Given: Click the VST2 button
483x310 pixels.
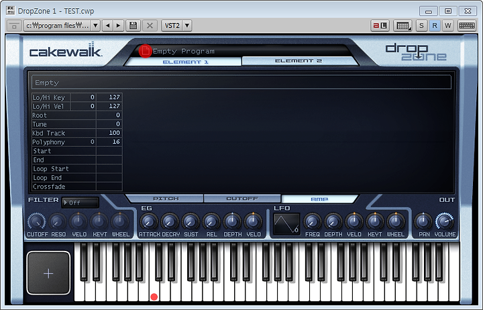Looking at the screenshot, I should pyautogui.click(x=172, y=25).
